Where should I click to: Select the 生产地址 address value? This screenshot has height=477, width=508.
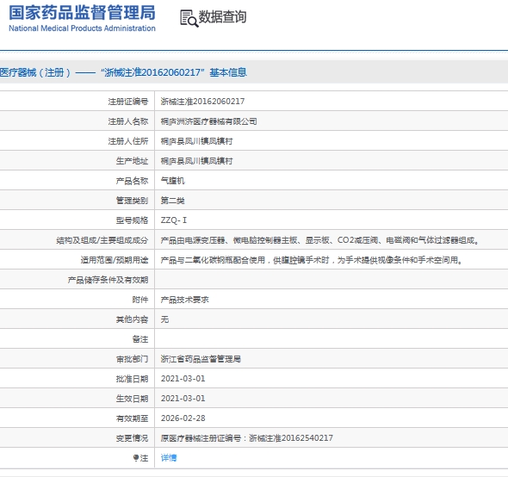196,161
